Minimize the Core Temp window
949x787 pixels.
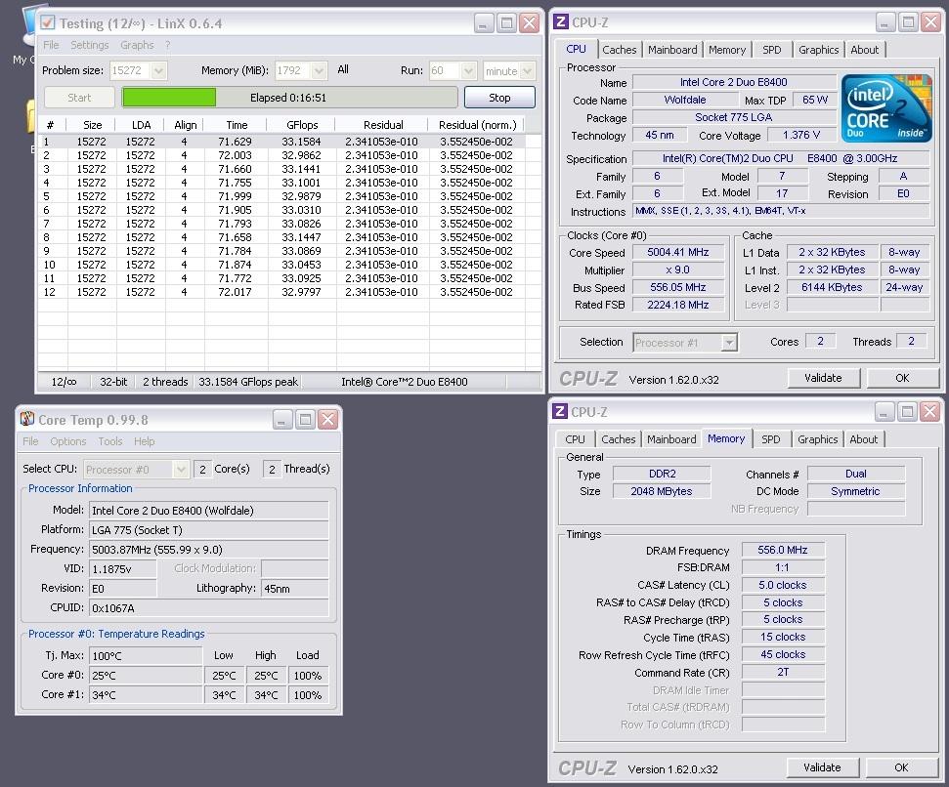tap(282, 420)
